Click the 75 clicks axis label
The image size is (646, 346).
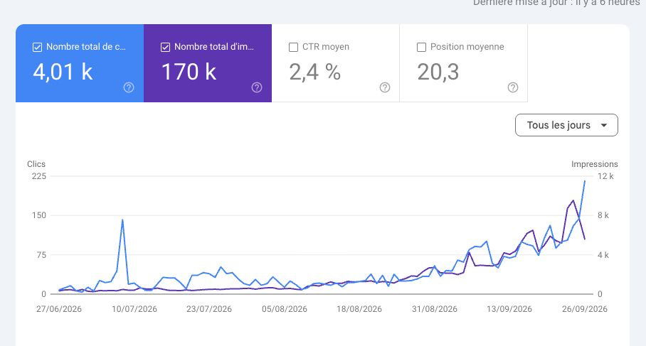41,254
